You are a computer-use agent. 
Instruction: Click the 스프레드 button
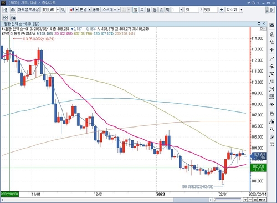tap(109, 10)
